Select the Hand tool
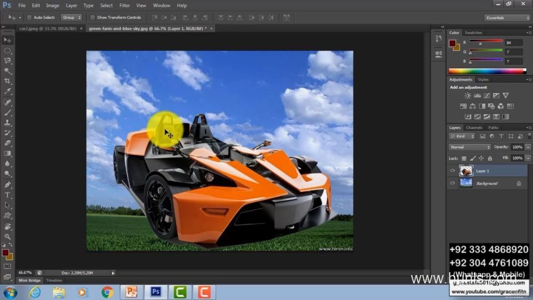 (x=7, y=227)
